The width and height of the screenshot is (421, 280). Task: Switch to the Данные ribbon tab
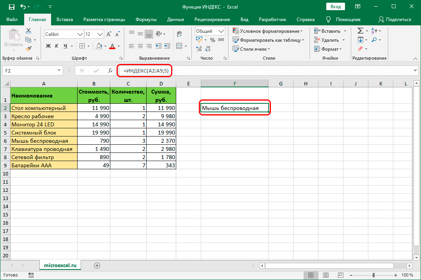[x=175, y=19]
